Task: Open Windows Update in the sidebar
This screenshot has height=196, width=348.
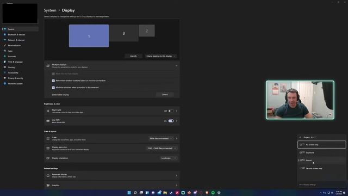Action: (20, 83)
